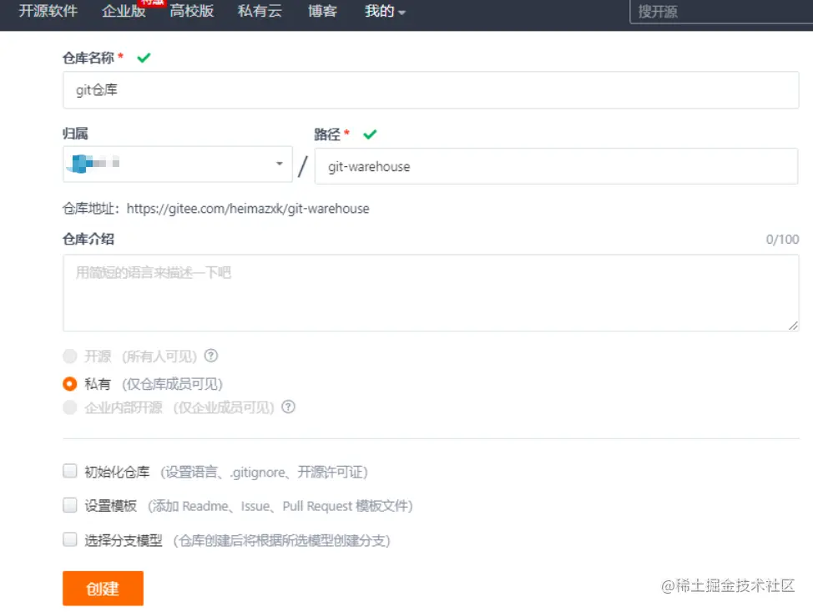Click the 路径 field containing git-warehouse
The width and height of the screenshot is (813, 612).
coord(556,166)
